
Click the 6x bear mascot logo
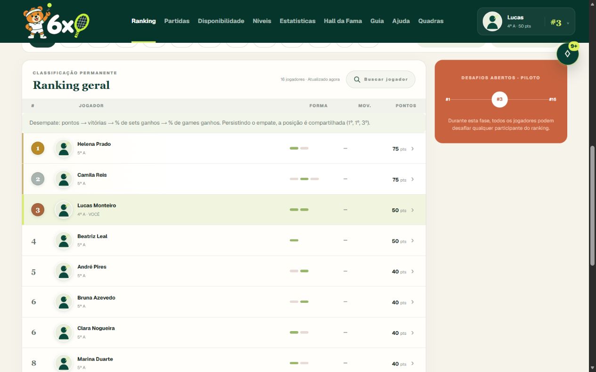click(56, 21)
